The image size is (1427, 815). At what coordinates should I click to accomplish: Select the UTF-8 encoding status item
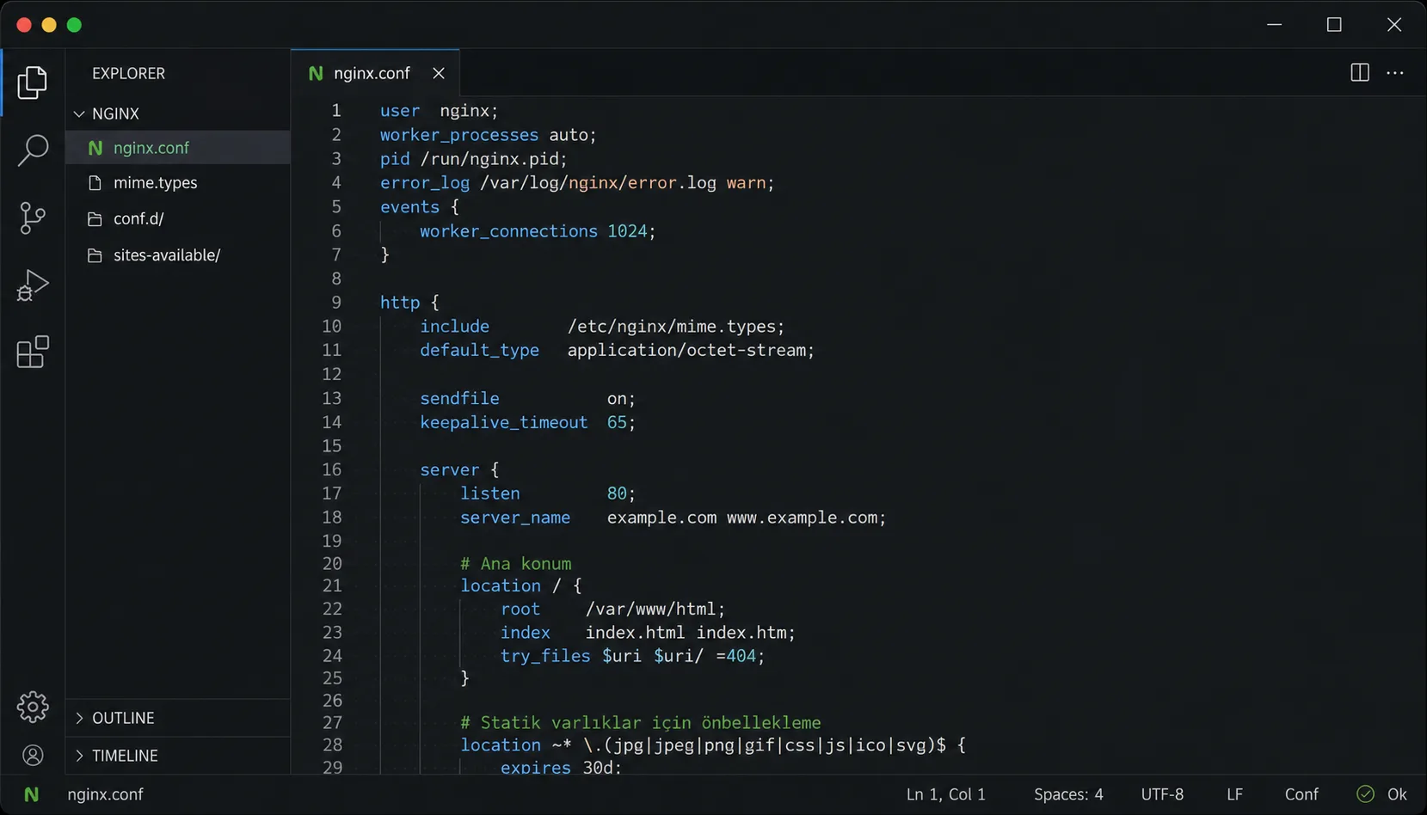click(1162, 794)
